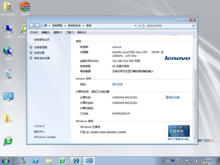This screenshot has height=165, width=220.
Task: Go to 控制面板主页 in the sidebar
Action: click(42, 40)
